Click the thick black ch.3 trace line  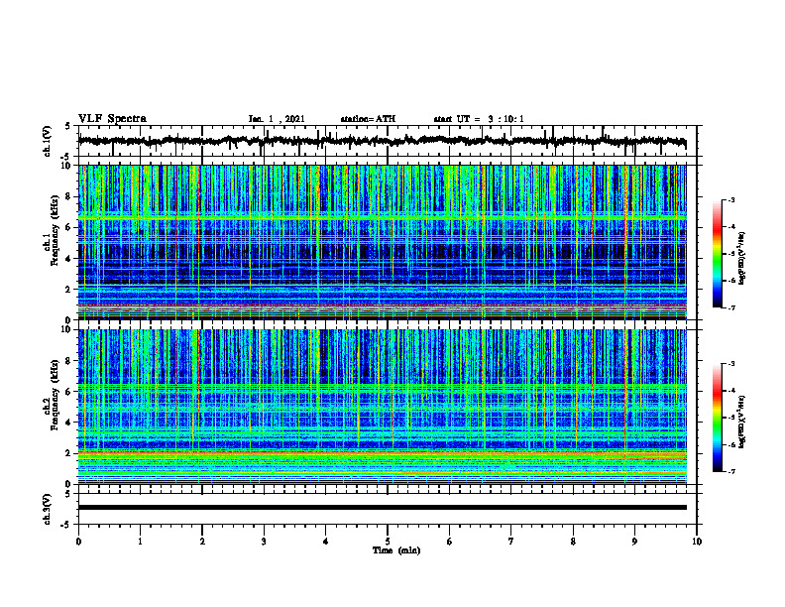(382, 508)
